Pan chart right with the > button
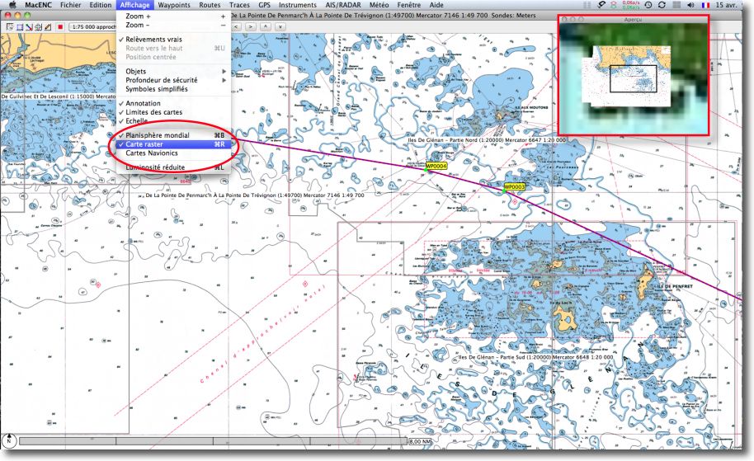 click(251, 27)
